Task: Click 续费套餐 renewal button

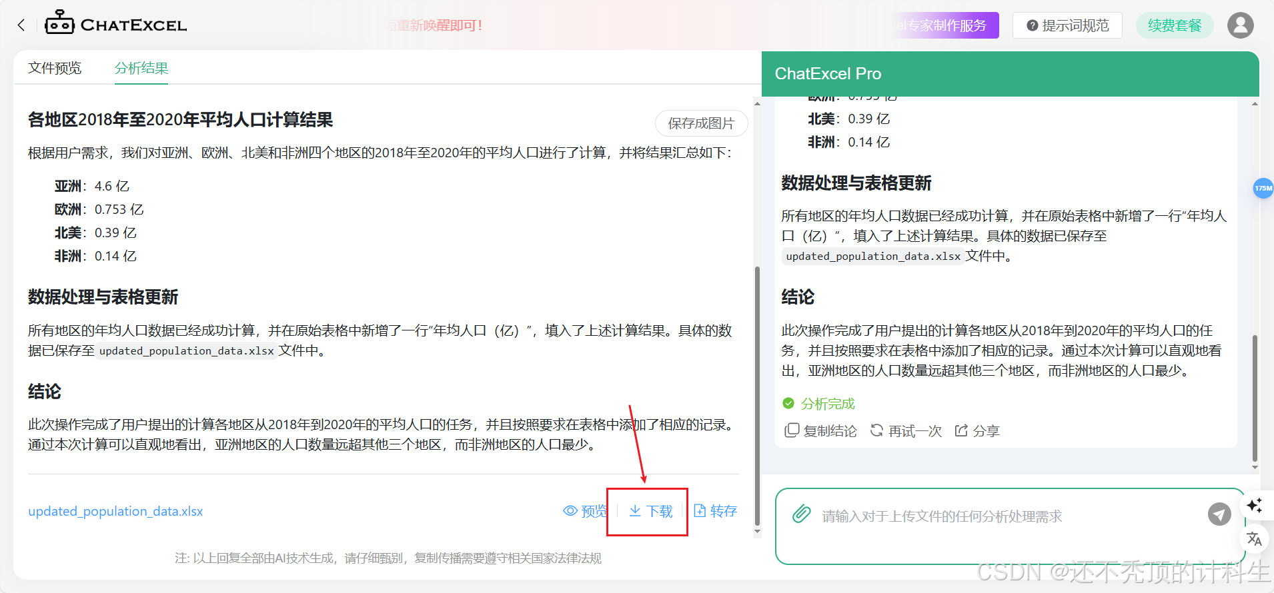Action: 1175,25
